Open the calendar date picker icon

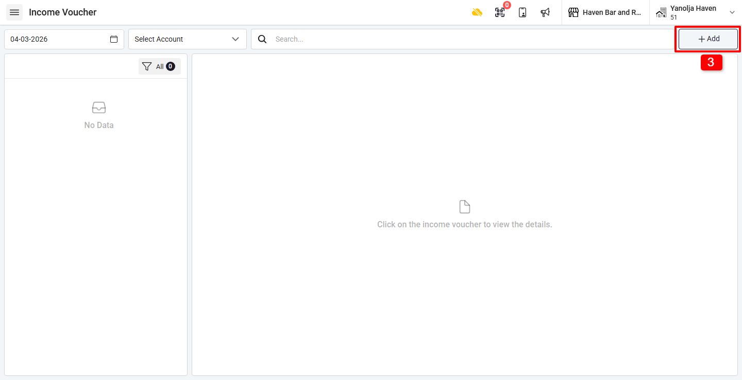[114, 39]
